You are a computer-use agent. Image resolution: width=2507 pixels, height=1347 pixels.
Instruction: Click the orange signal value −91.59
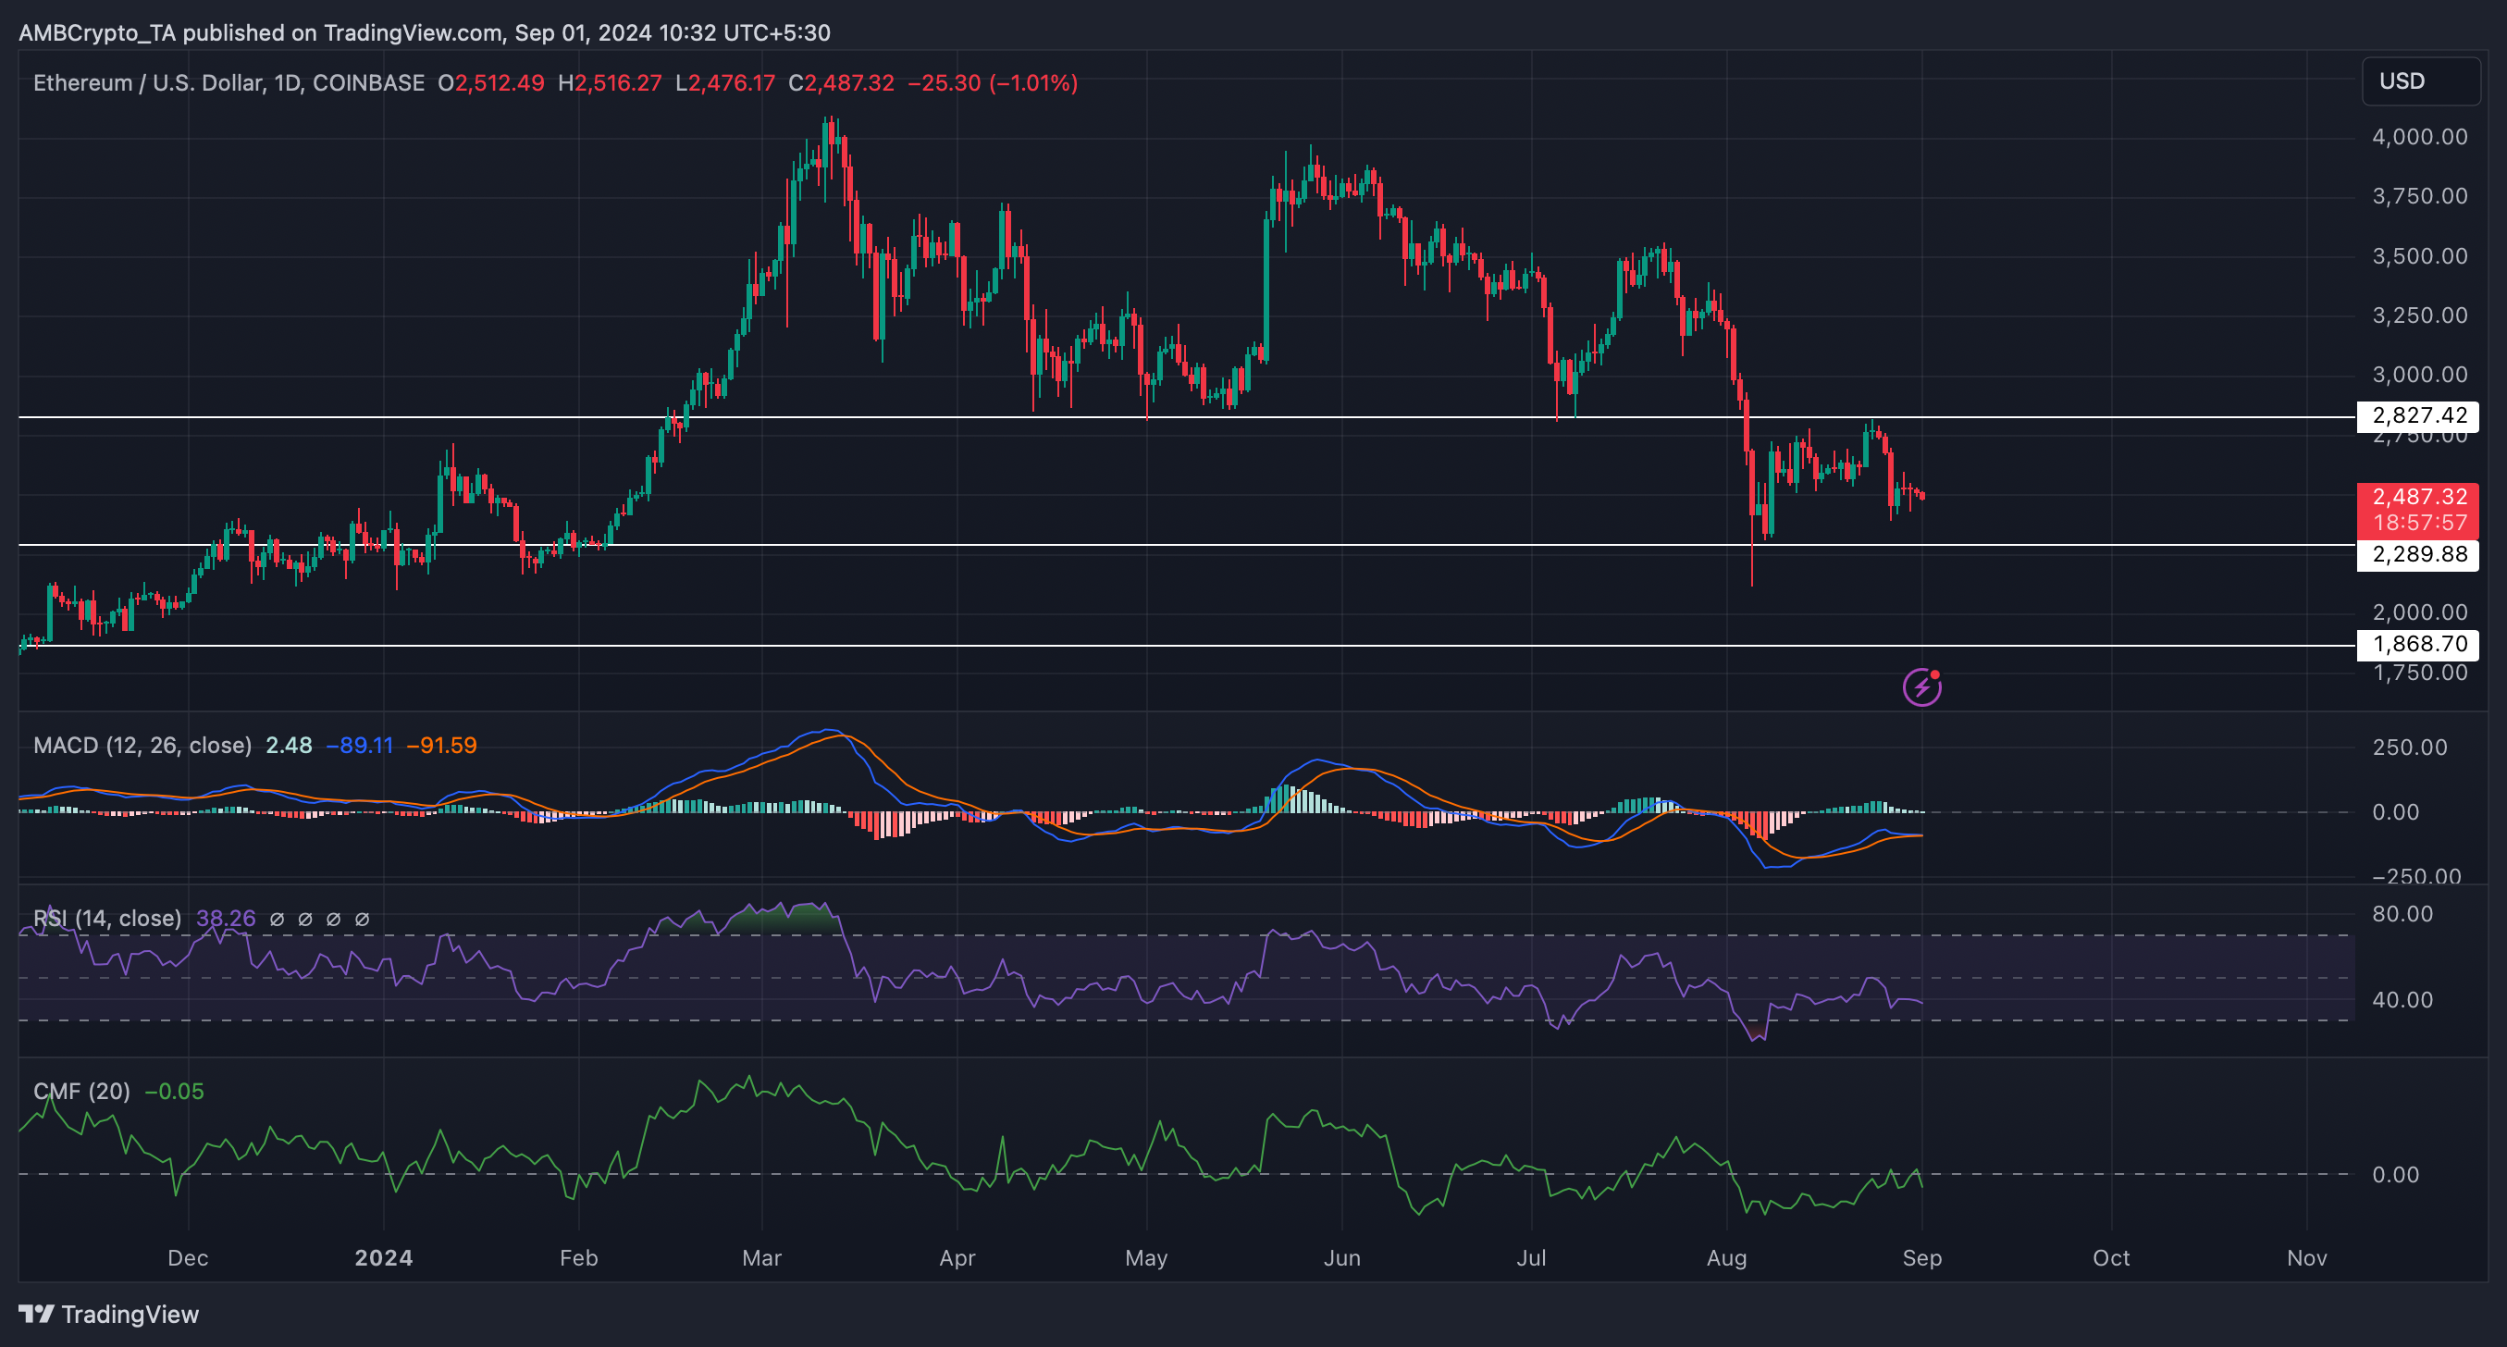[x=442, y=746]
